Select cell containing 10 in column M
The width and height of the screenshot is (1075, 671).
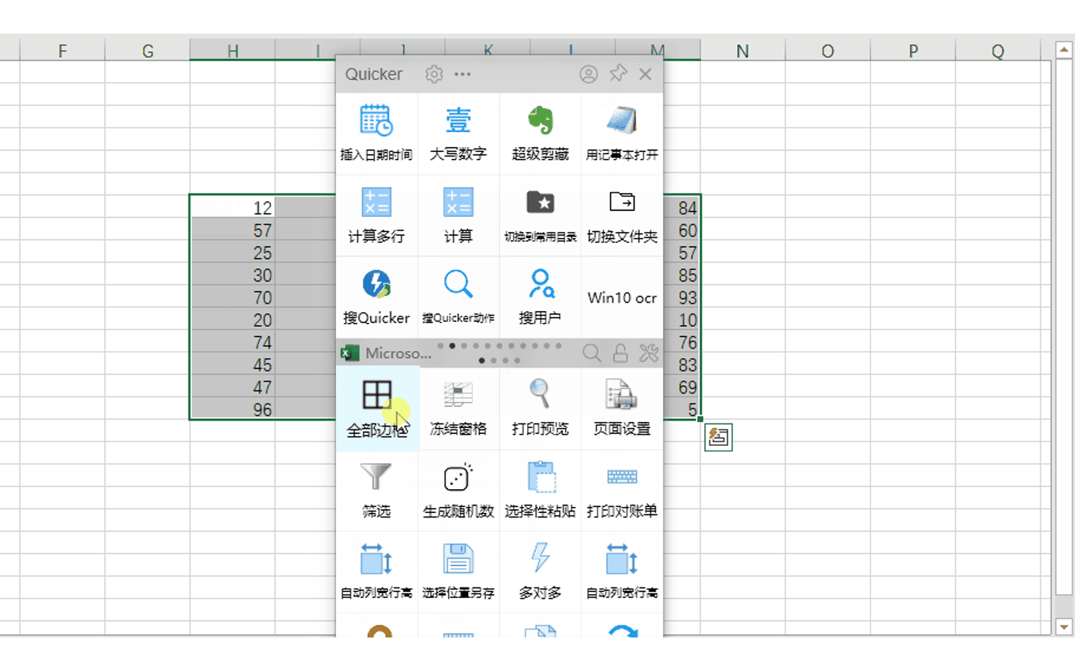682,320
